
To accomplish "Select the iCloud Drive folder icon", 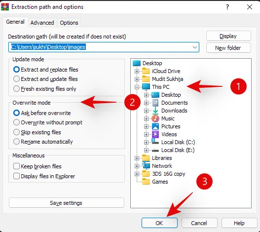I will [x=146, y=71].
